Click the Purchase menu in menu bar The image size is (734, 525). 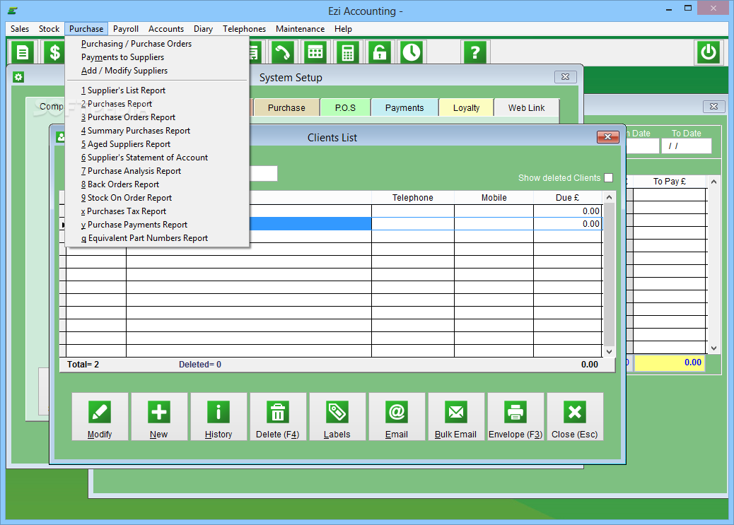[x=86, y=29]
